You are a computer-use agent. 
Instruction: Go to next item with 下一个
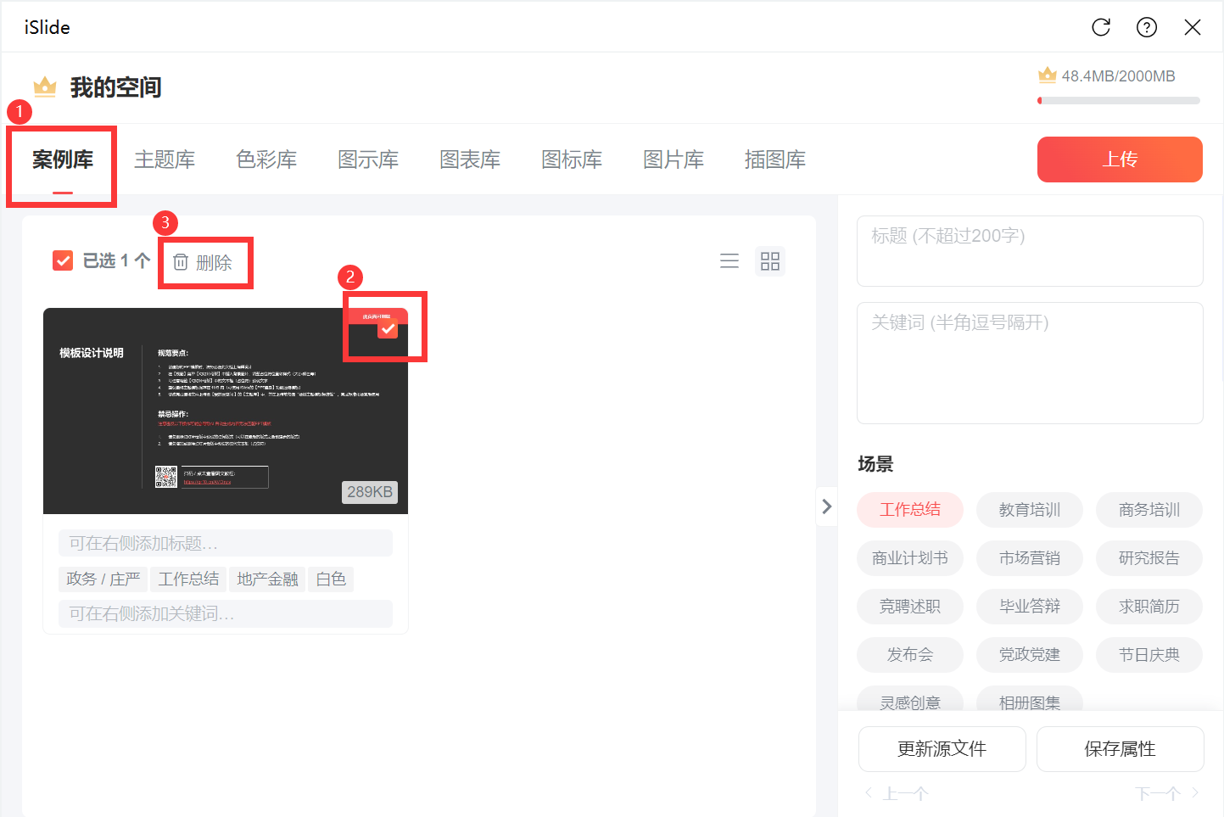point(1166,793)
